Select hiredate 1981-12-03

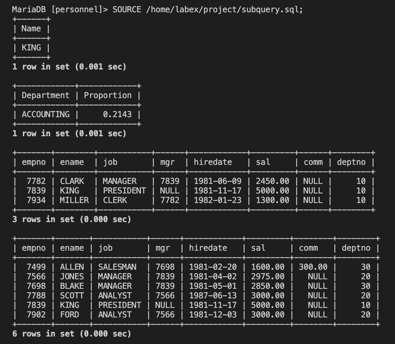(213, 315)
